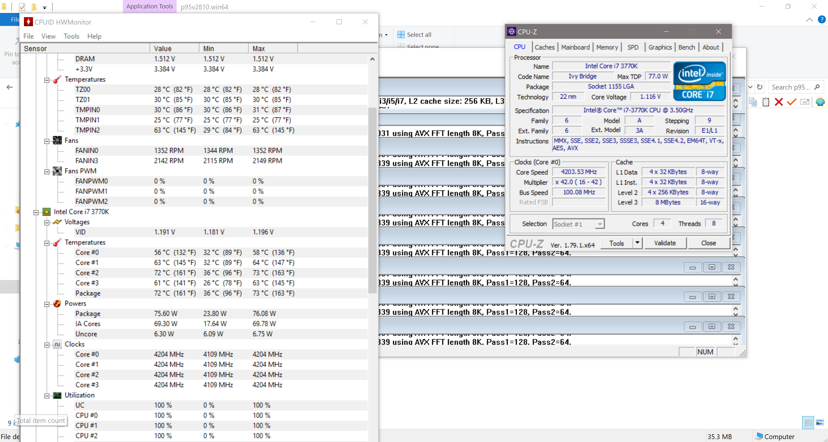Open the Graphics tab in CPU-Z

[x=660, y=47]
